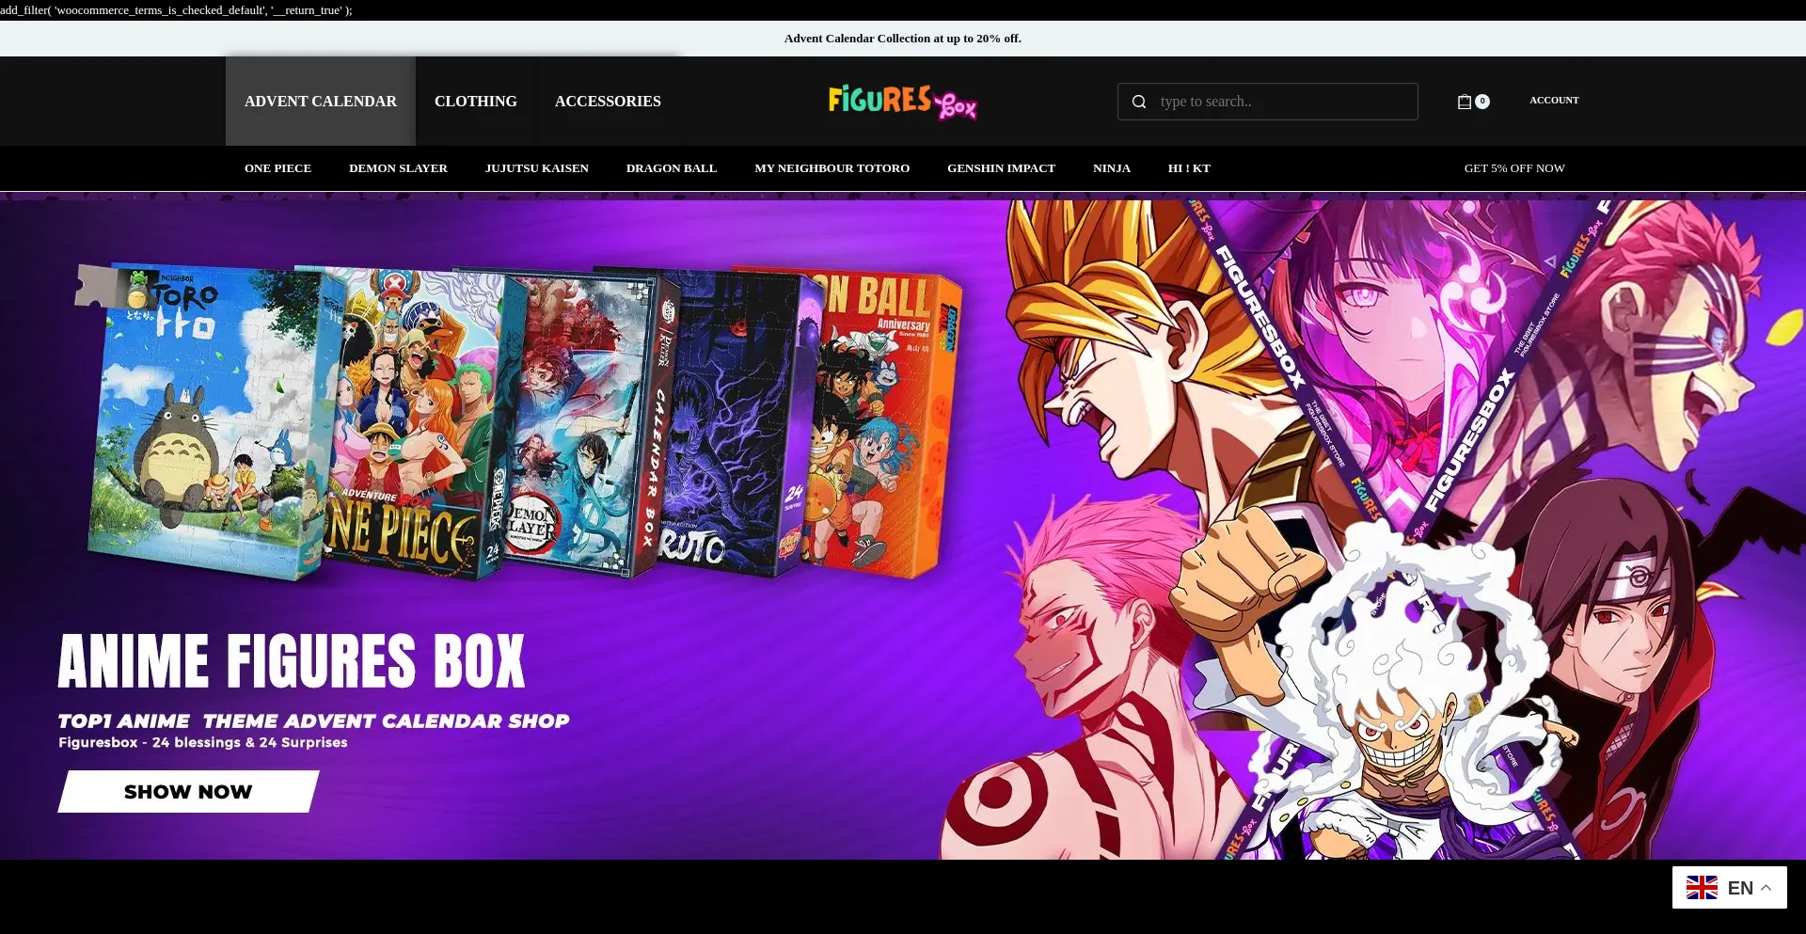Go to Genshin Impact category
The image size is (1806, 934).
(x=1001, y=168)
